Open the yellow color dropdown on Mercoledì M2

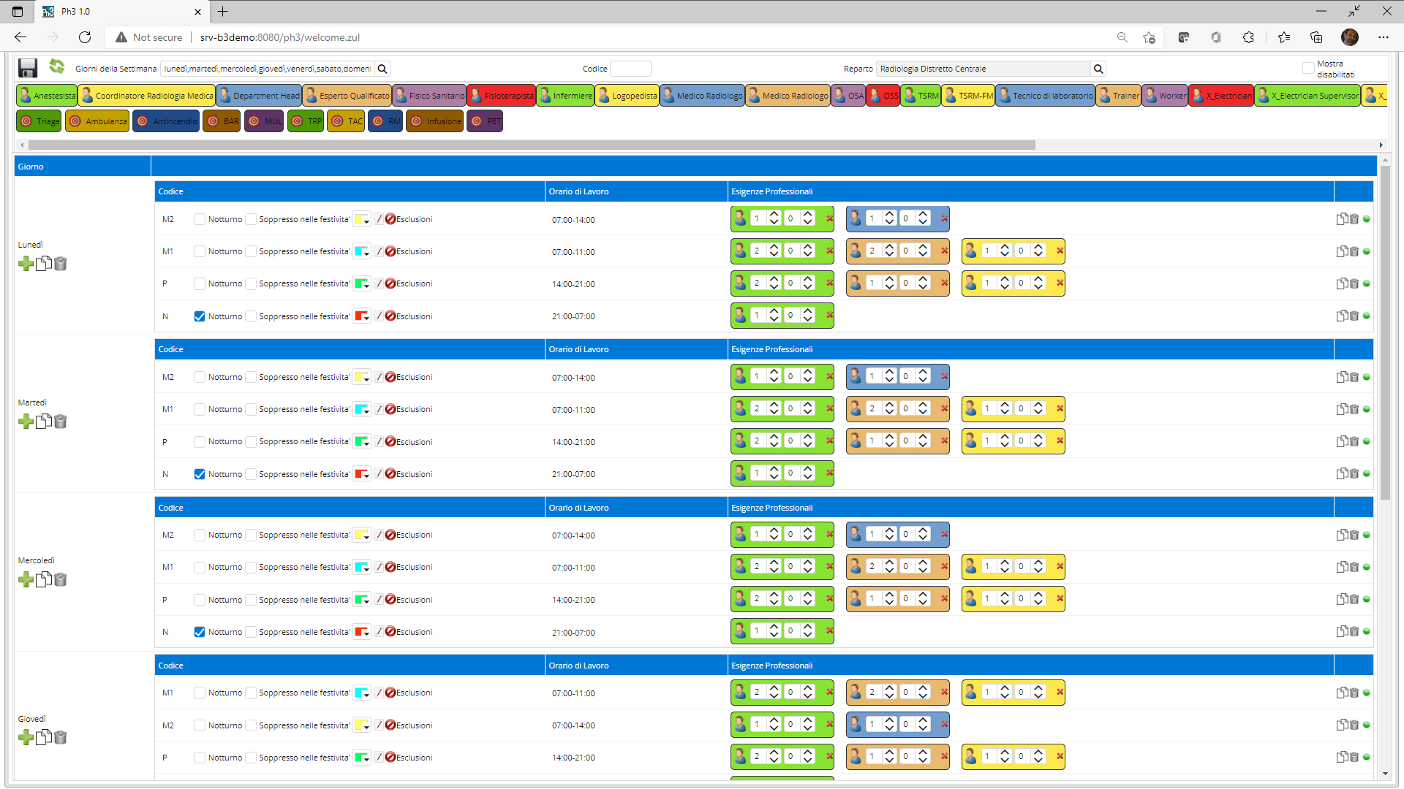[x=362, y=535]
